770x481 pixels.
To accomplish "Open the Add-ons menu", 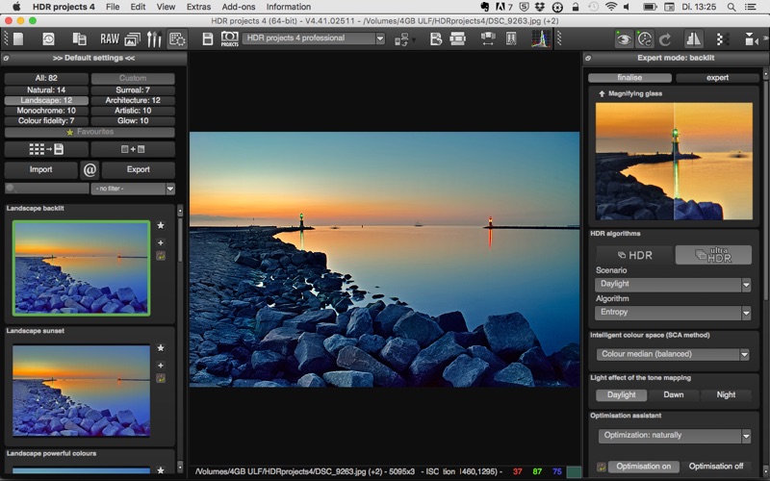I will pos(239,7).
